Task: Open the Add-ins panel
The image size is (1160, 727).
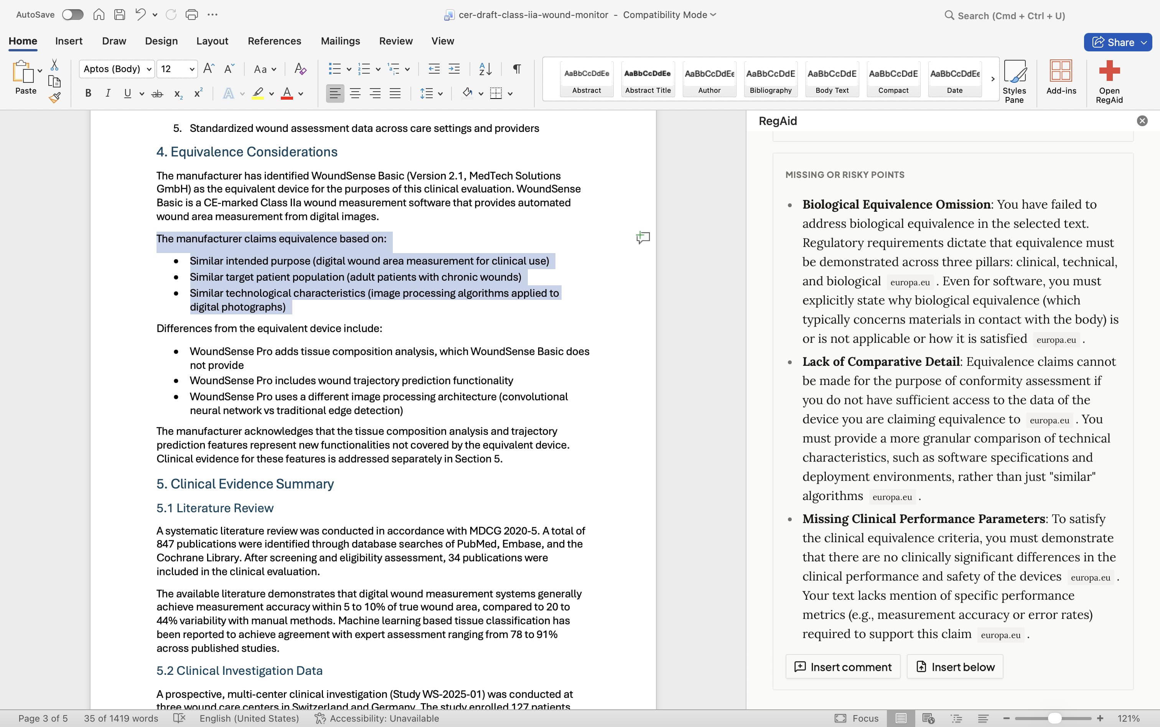Action: click(1061, 81)
